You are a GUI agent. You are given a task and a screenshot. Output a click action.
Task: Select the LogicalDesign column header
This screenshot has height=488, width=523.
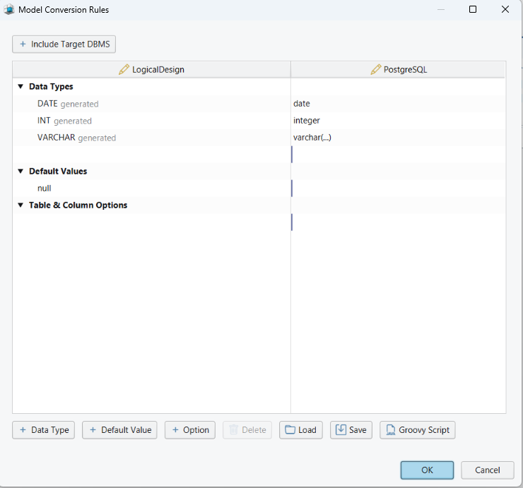coord(151,69)
